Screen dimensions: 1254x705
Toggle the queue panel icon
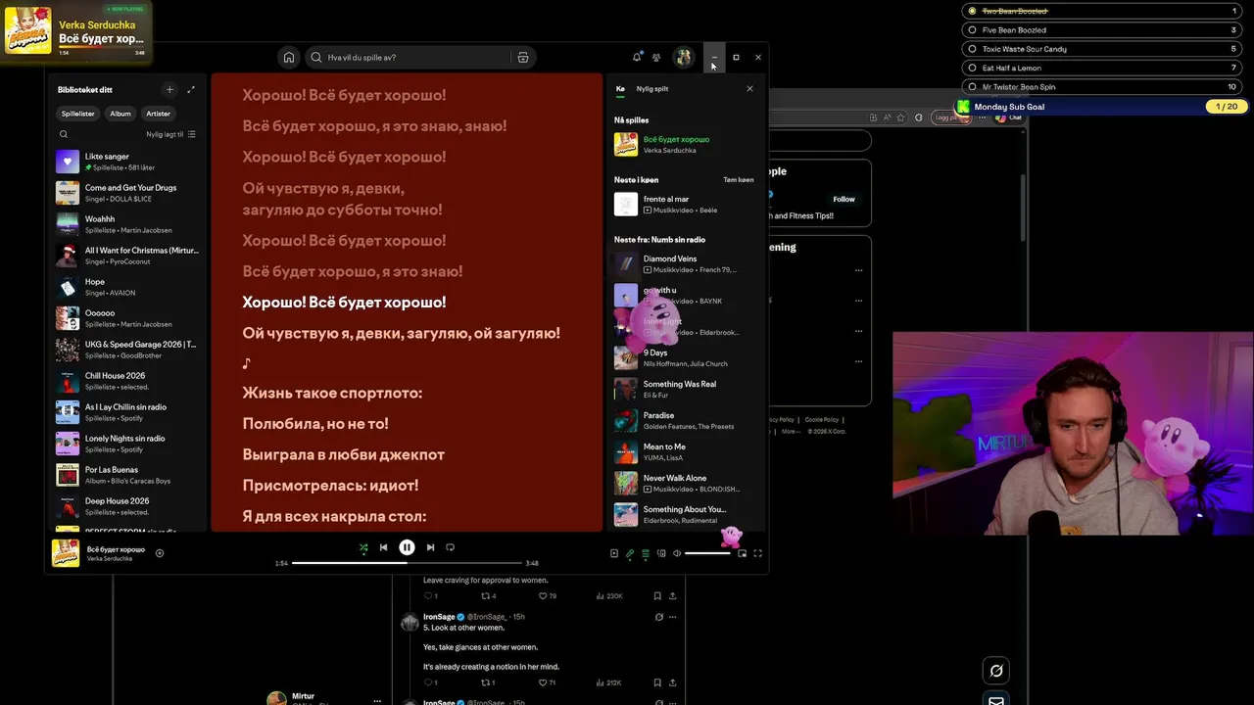646,553
